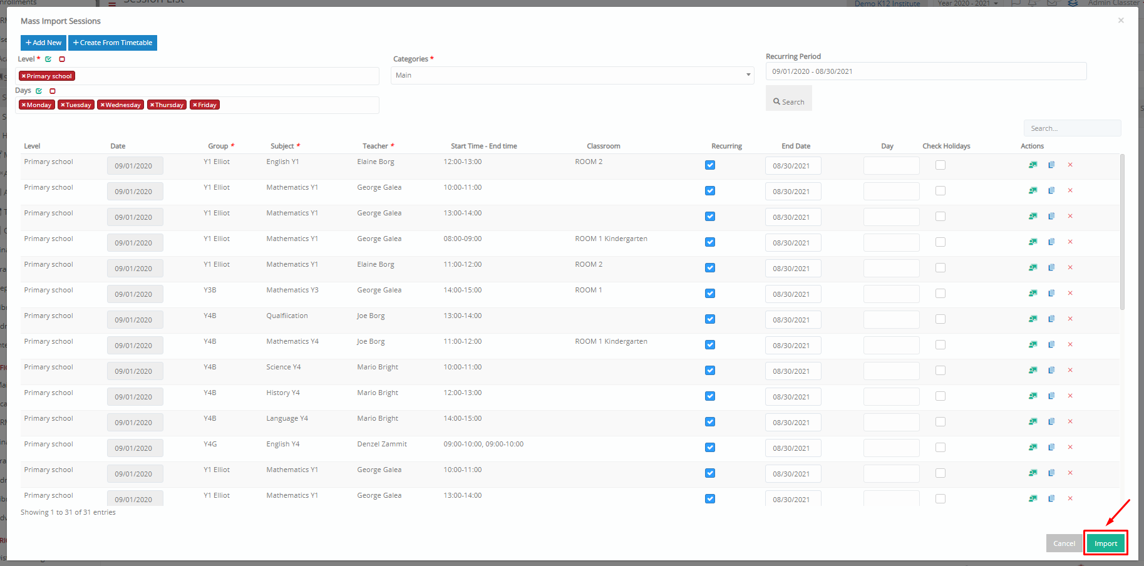Select all levels with the green check icon
The height and width of the screenshot is (566, 1144).
pos(48,59)
